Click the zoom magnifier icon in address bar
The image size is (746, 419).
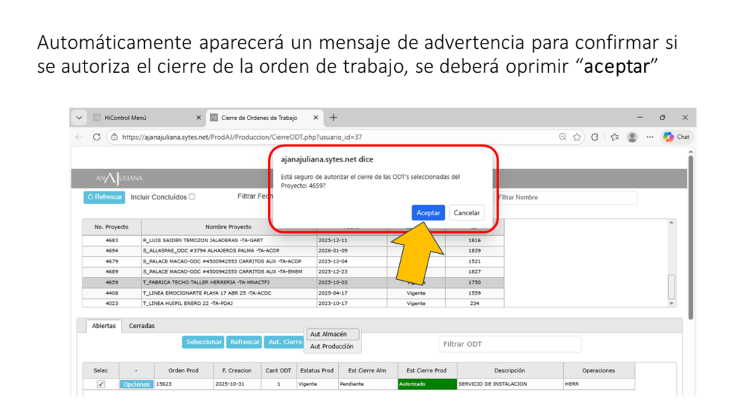tap(563, 137)
